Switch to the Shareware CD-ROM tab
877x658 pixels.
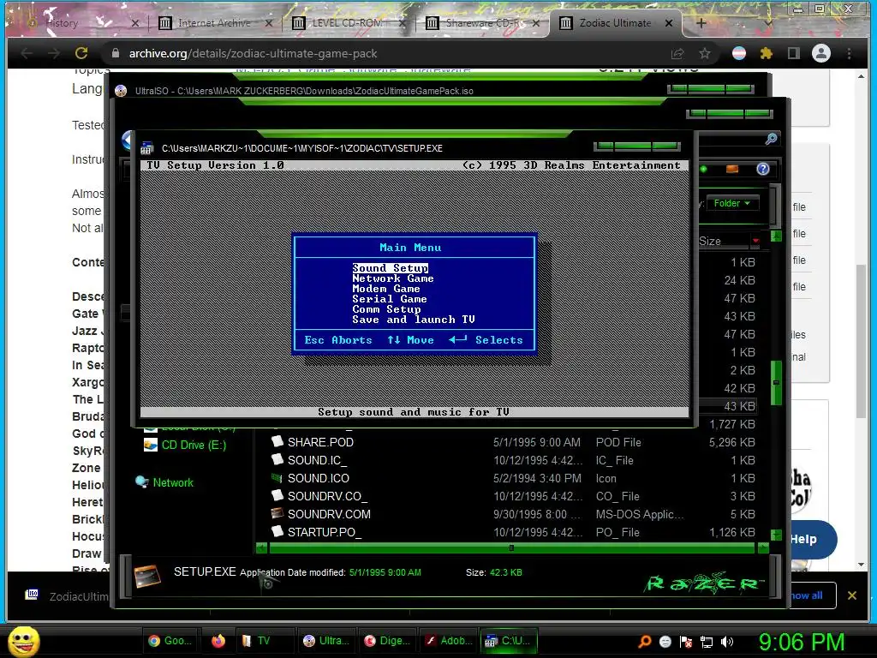pyautogui.click(x=484, y=23)
